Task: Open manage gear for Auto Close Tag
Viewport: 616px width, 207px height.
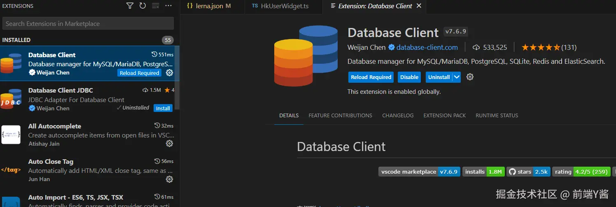Action: pyautogui.click(x=169, y=179)
